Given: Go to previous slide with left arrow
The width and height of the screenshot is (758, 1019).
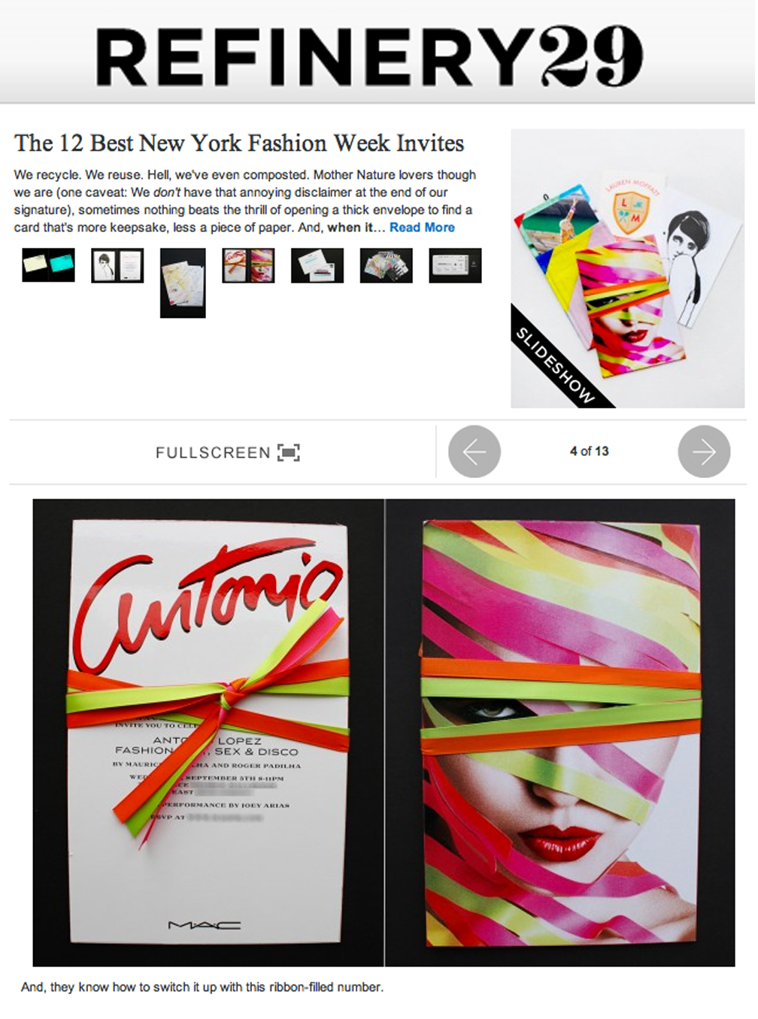Looking at the screenshot, I should (x=475, y=452).
